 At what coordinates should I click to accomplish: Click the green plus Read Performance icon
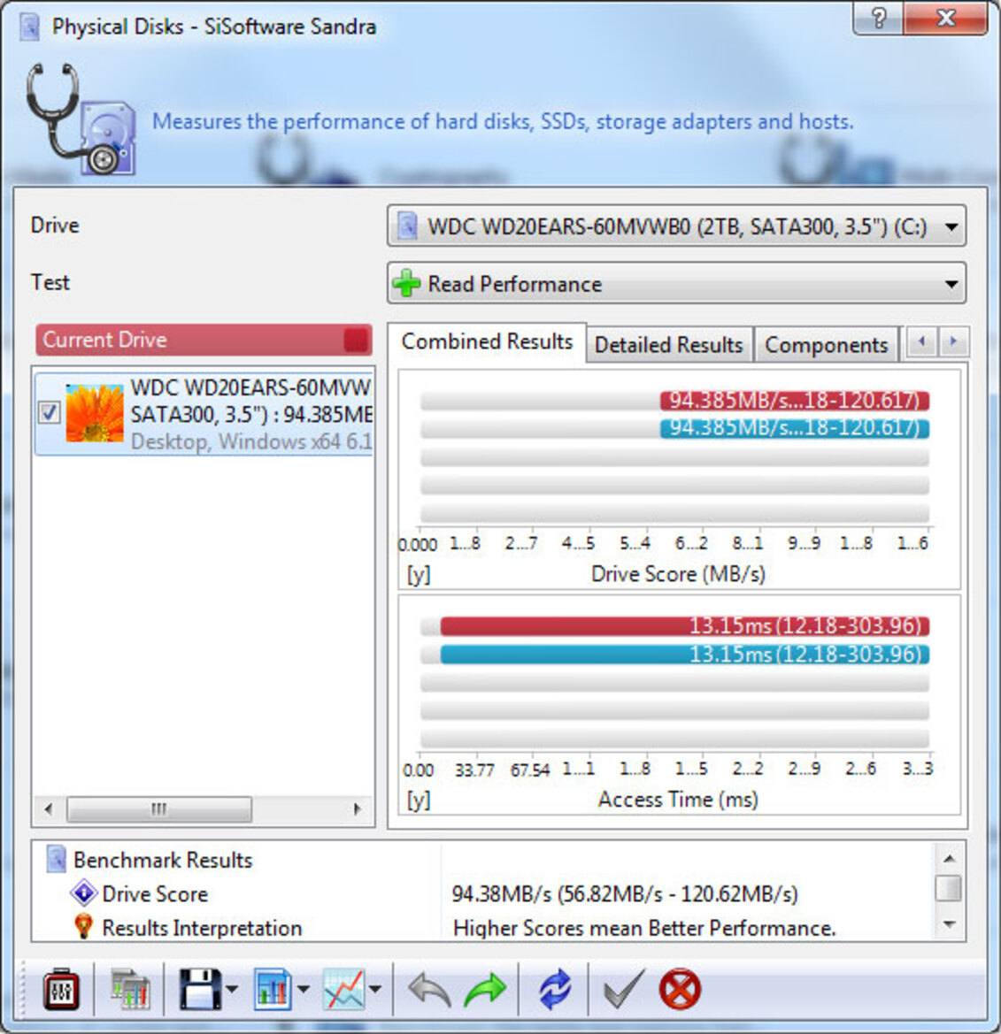tap(406, 283)
